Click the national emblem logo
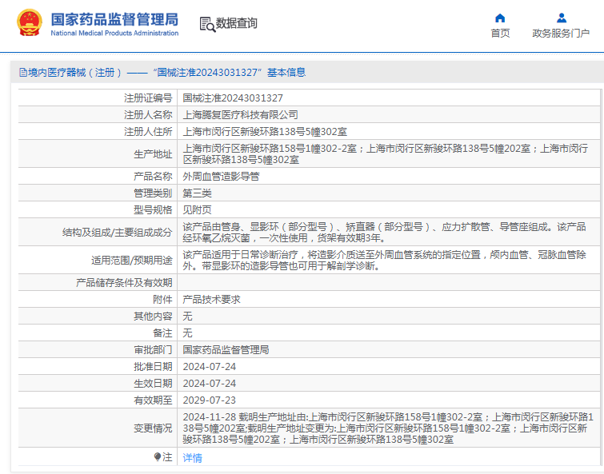Viewport: 604px width, 474px height. tap(30, 22)
